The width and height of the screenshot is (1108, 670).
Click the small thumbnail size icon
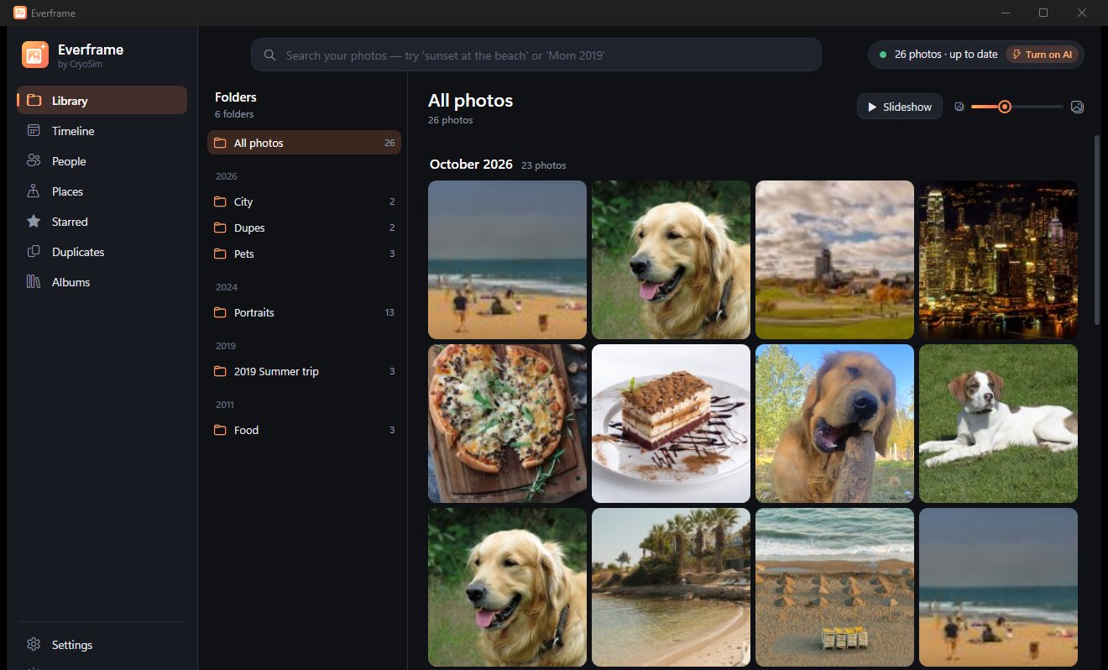pyautogui.click(x=959, y=107)
